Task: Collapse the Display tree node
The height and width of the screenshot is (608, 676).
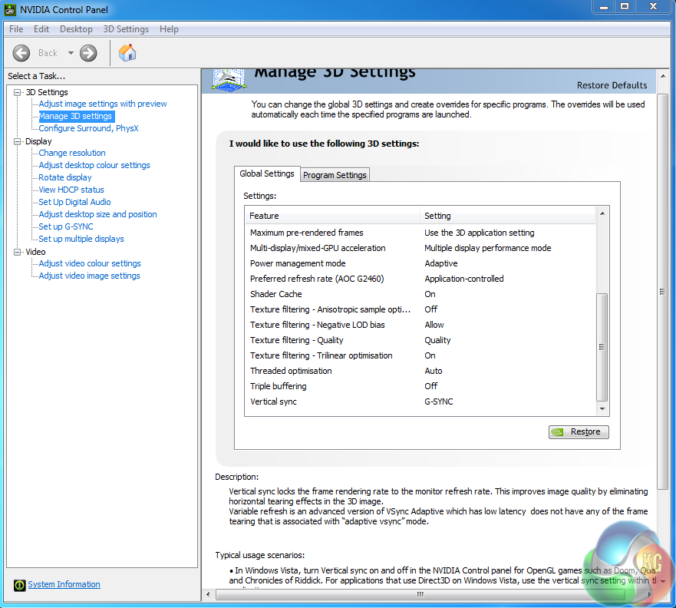Action: (x=17, y=141)
